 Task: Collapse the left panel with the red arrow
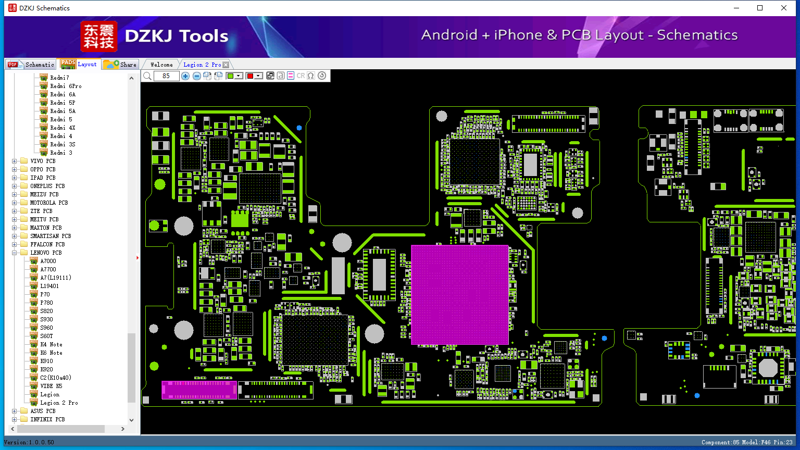(137, 257)
